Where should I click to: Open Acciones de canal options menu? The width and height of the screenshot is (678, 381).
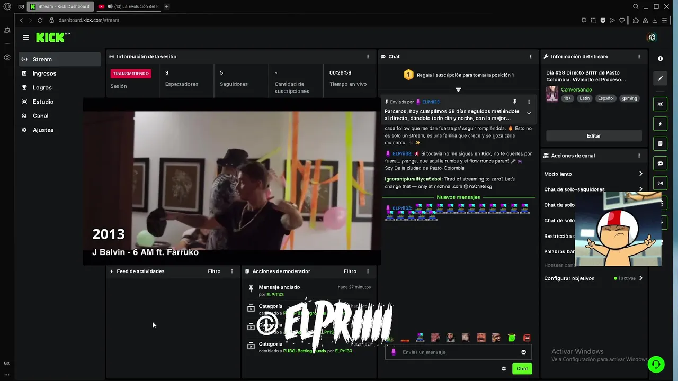(639, 156)
